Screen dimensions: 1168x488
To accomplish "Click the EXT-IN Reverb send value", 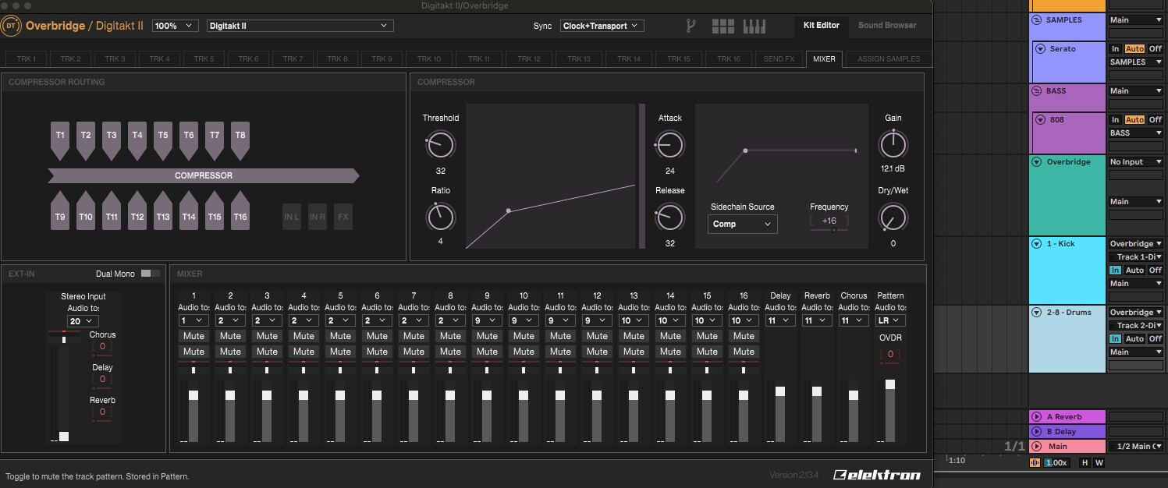I will coord(102,412).
